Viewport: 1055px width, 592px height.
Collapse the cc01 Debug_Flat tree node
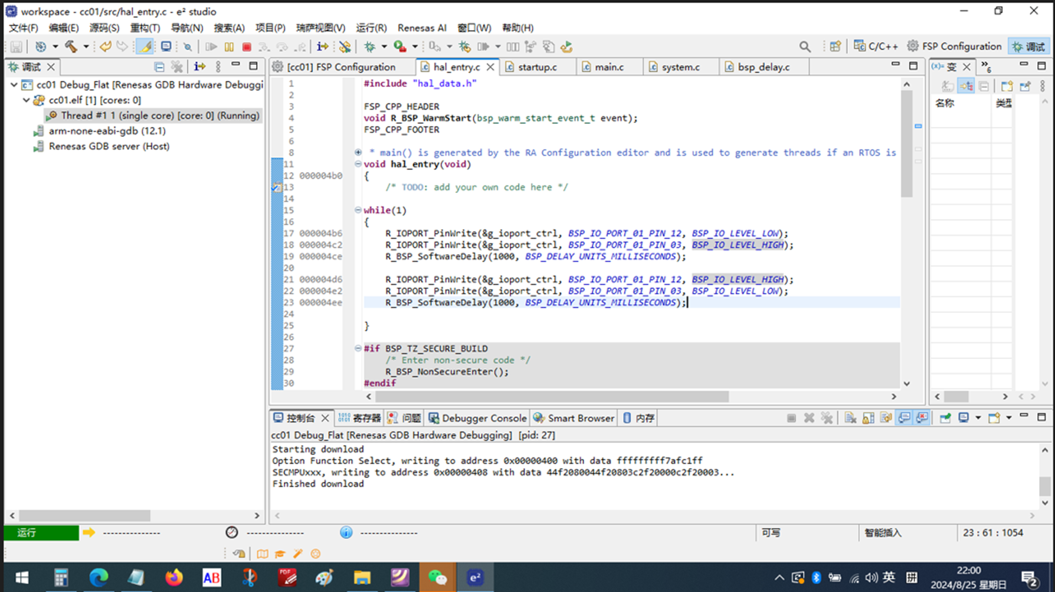coord(14,85)
